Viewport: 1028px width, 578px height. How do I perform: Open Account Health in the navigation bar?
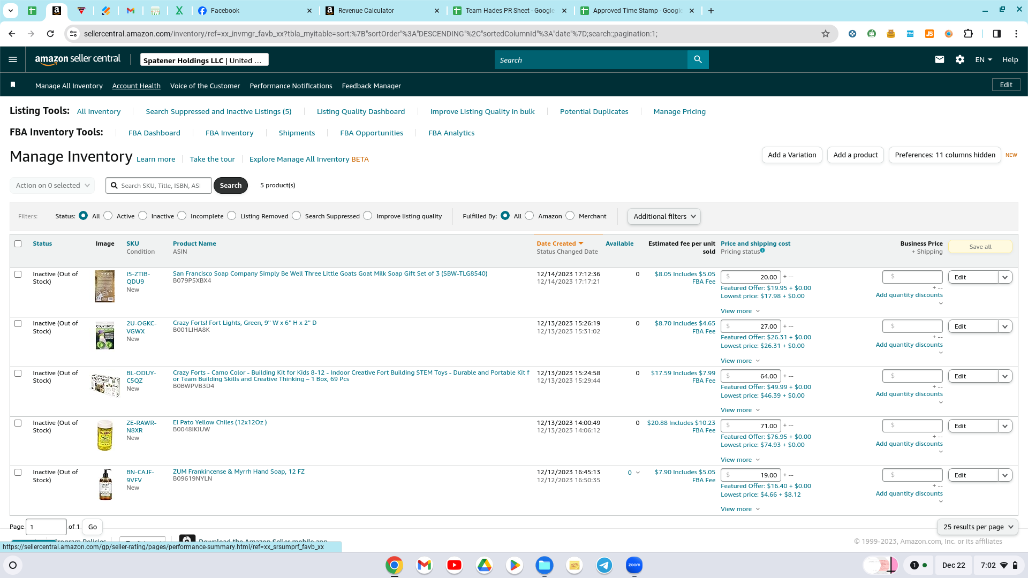pyautogui.click(x=136, y=86)
